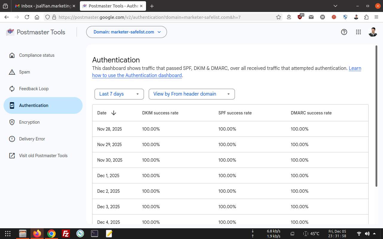Expand the Domain marketer-safelist.com selector
This screenshot has width=383, height=239.
pos(127,32)
